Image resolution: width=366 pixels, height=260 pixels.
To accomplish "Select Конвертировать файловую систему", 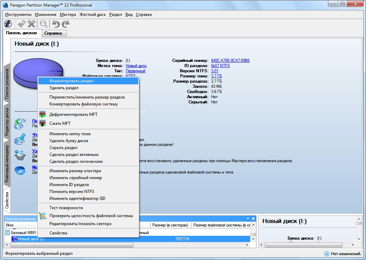I will (x=88, y=104).
